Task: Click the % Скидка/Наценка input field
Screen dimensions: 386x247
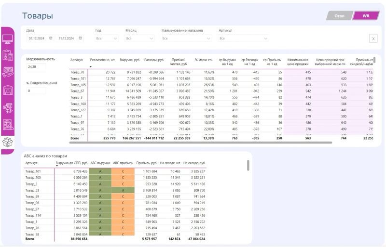Action: click(36, 91)
